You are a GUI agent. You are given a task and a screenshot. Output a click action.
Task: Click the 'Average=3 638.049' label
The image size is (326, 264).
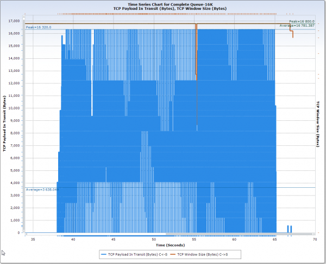(42, 189)
